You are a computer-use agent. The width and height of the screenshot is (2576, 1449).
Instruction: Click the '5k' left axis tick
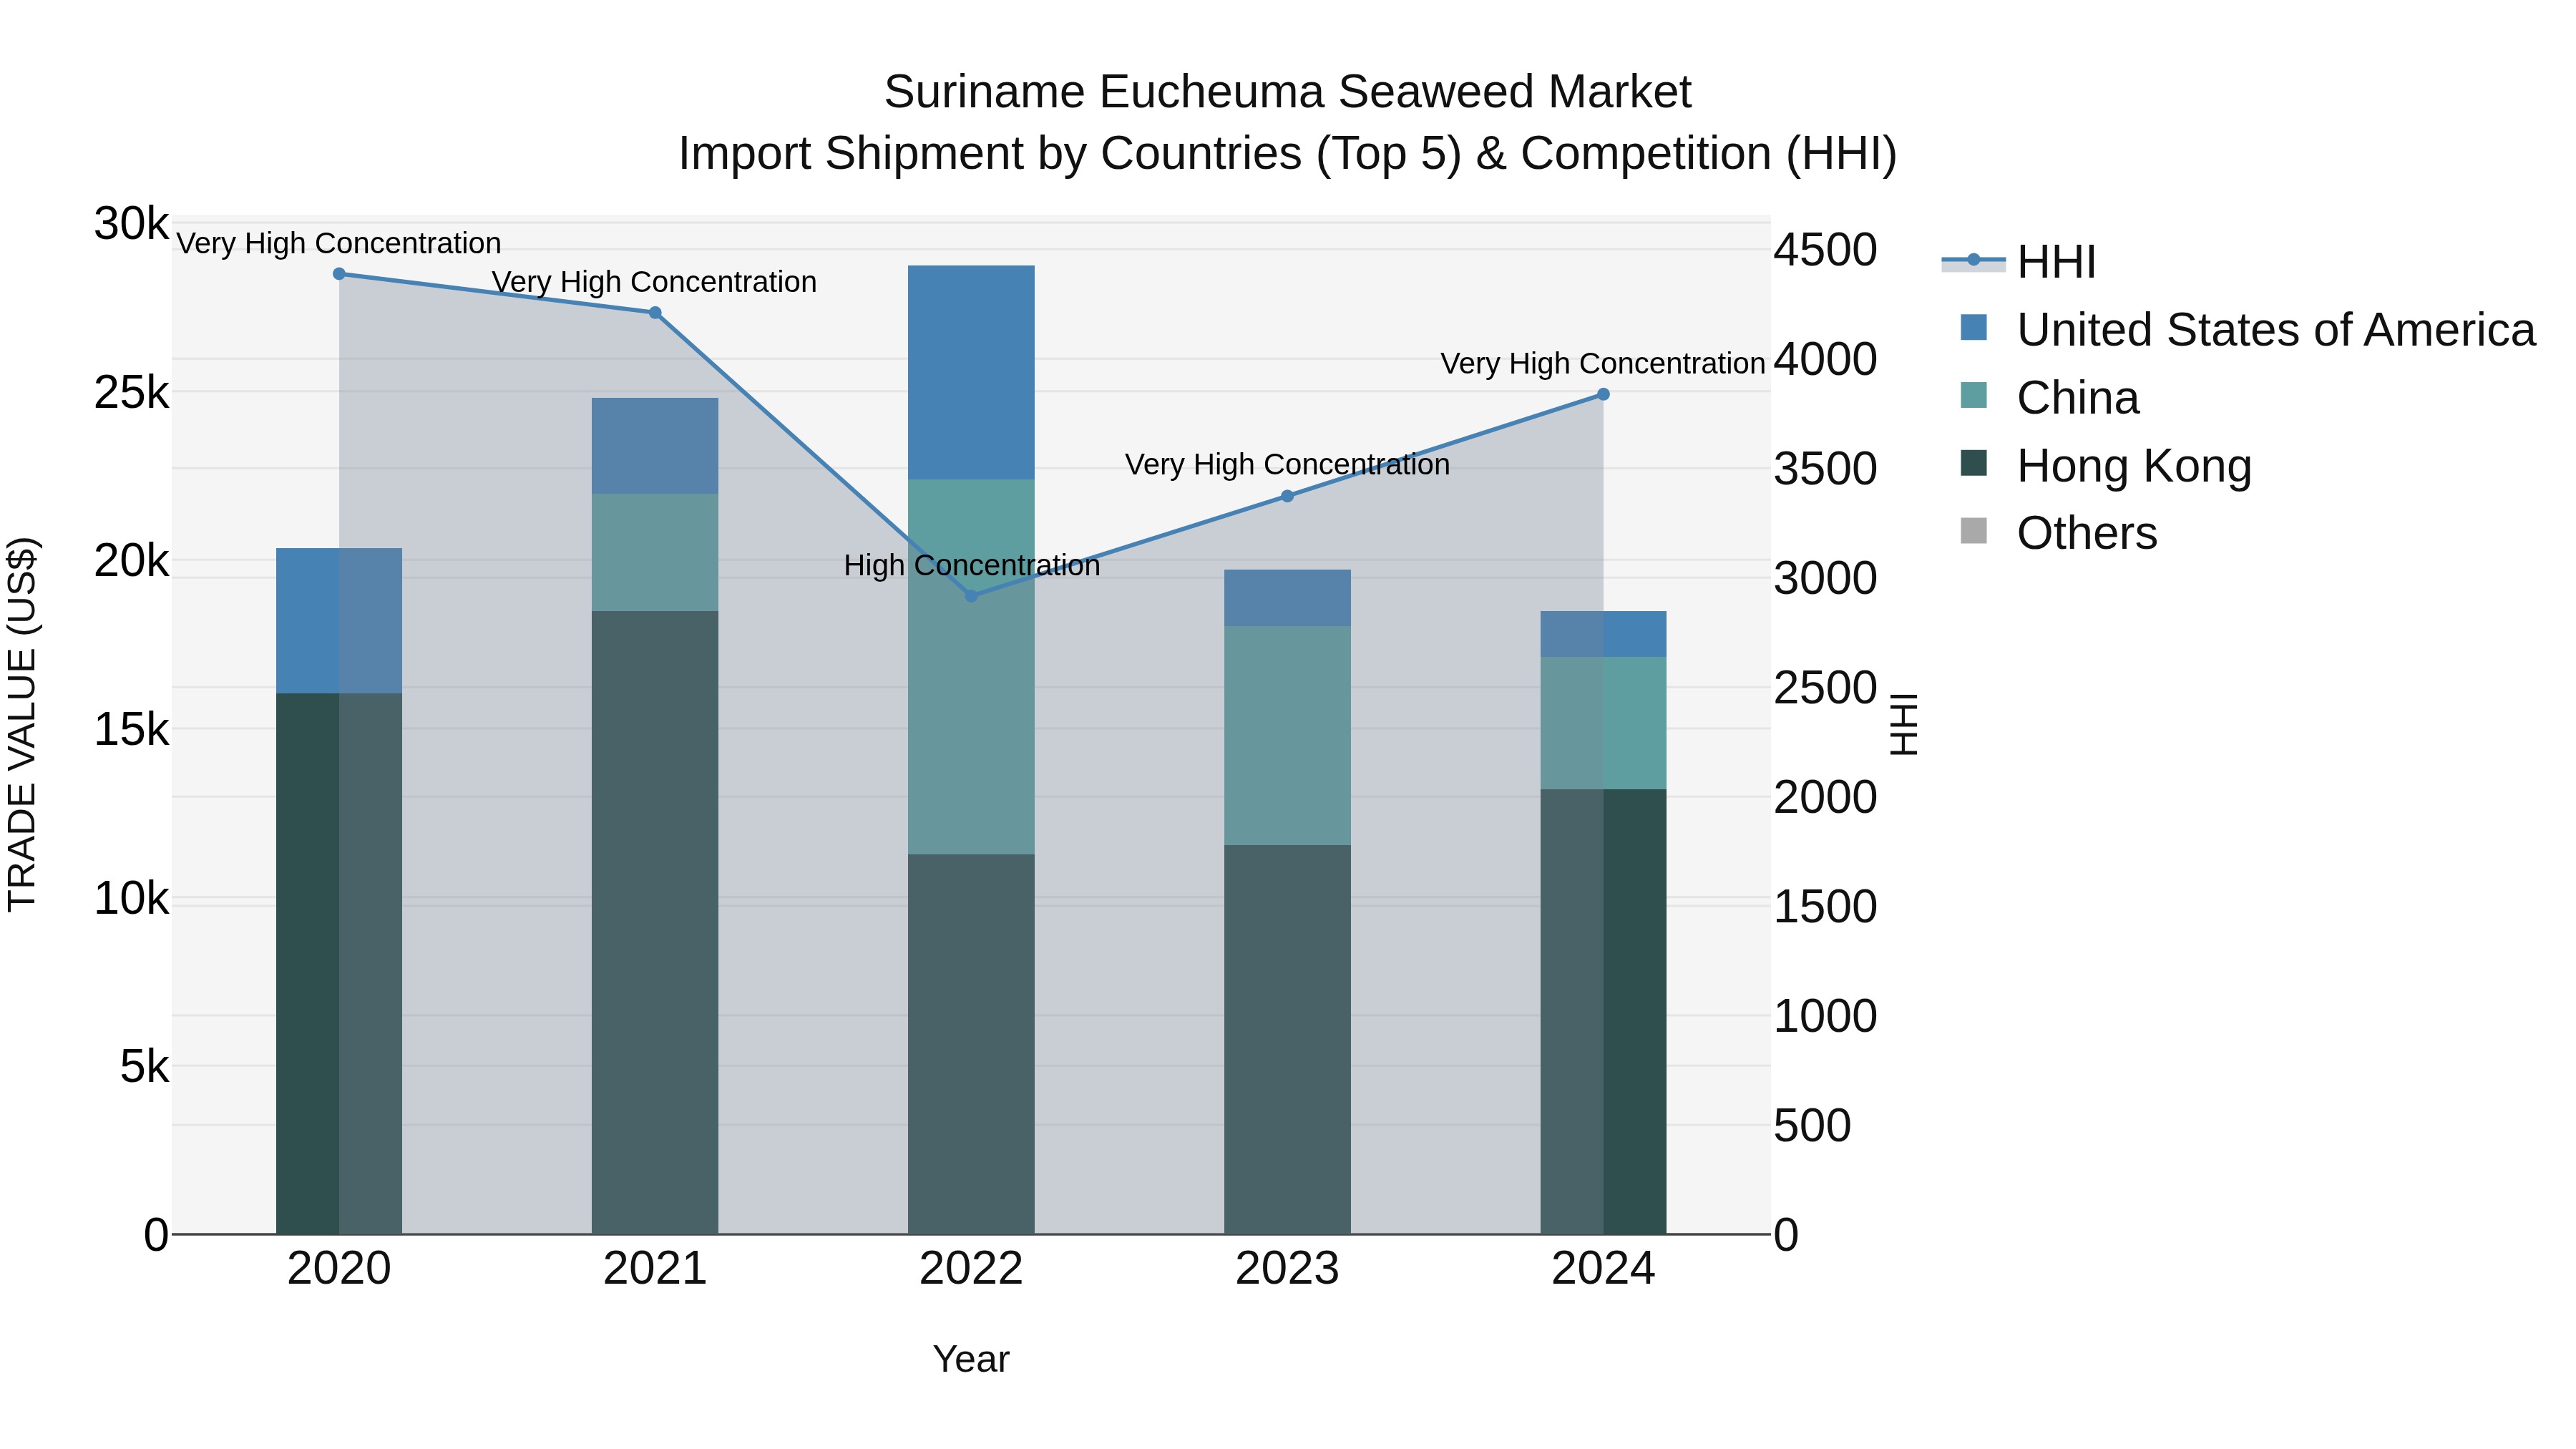(x=145, y=1067)
